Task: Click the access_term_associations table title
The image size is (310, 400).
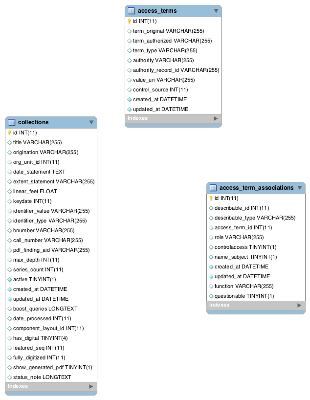Action: click(x=256, y=188)
